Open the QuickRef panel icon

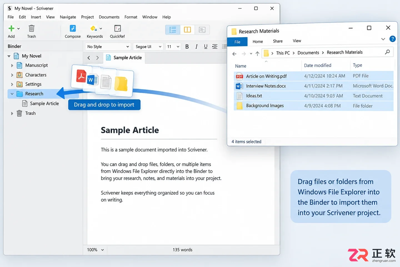point(117,28)
